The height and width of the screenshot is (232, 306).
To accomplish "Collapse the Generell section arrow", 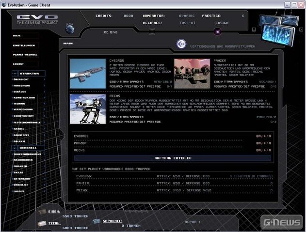I will coord(15,148).
